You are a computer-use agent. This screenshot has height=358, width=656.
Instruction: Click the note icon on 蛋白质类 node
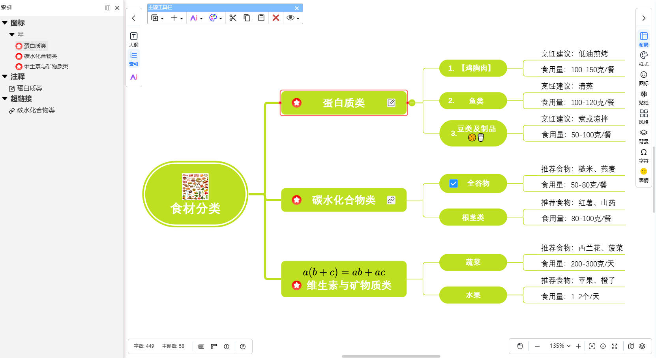[x=391, y=103]
